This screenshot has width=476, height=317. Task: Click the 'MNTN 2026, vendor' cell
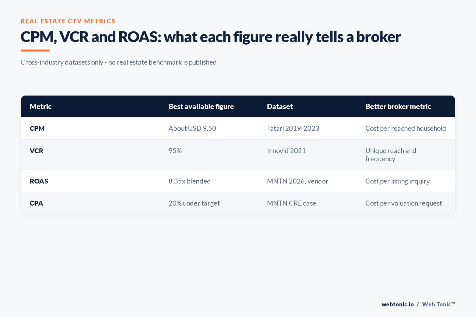click(x=297, y=181)
